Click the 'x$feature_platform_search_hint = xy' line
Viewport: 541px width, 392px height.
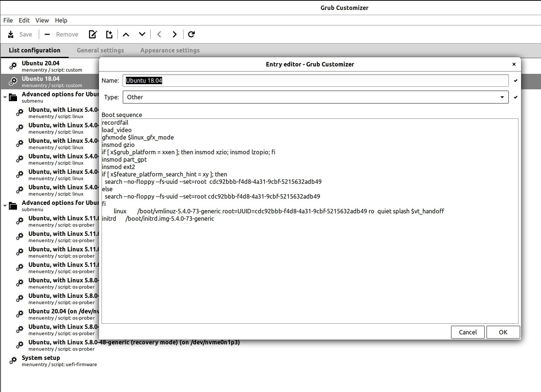point(165,174)
